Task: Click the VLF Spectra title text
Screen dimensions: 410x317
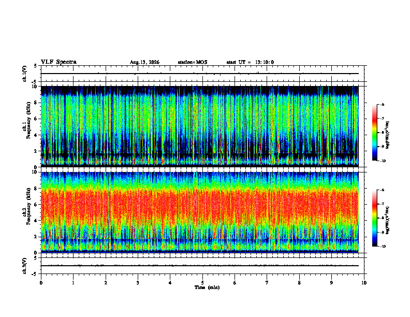Action: (58, 62)
